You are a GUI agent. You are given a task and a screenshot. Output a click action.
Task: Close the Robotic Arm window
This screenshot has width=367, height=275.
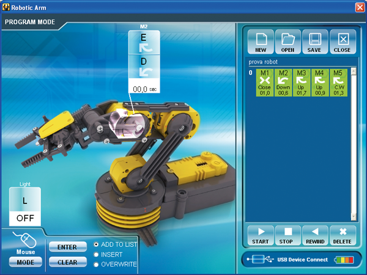coord(360,7)
